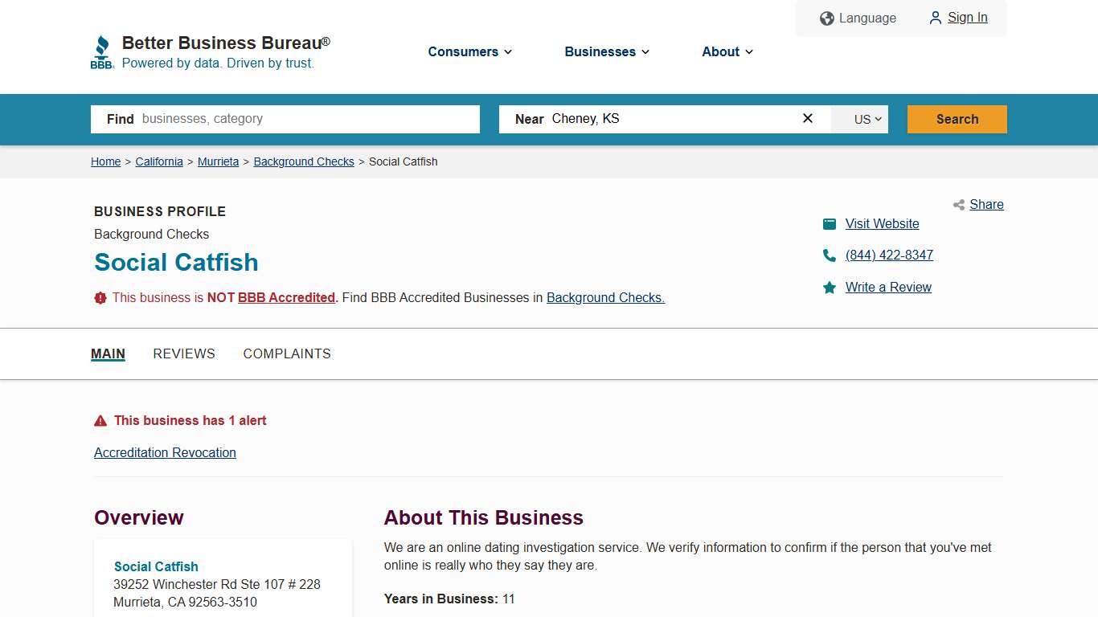Click the red alert warning triangle
This screenshot has width=1098, height=617.
(100, 419)
